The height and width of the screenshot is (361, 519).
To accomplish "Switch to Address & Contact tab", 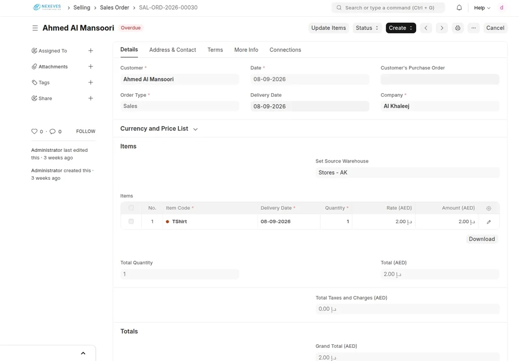I will [x=172, y=50].
